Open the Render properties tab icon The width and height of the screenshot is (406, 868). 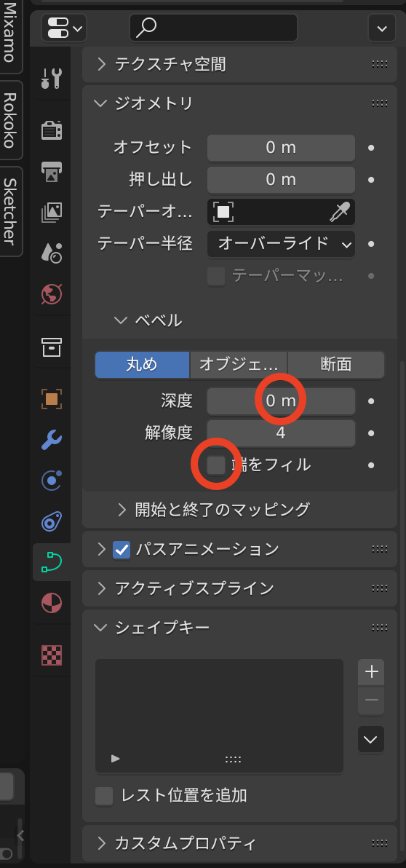click(52, 130)
